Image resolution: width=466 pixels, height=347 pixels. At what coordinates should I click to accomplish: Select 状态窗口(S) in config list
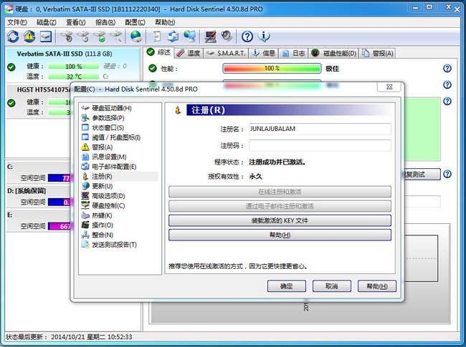point(103,128)
